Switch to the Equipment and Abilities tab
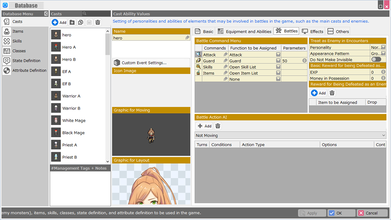The image size is (391, 220). point(244,31)
